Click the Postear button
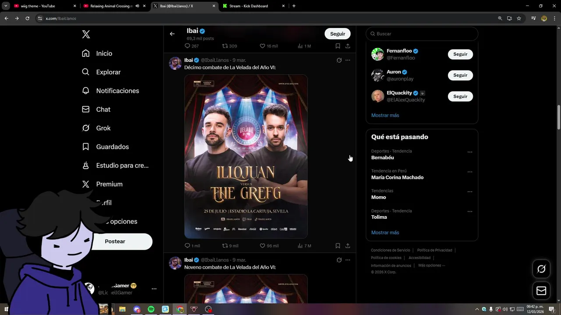 [115, 241]
